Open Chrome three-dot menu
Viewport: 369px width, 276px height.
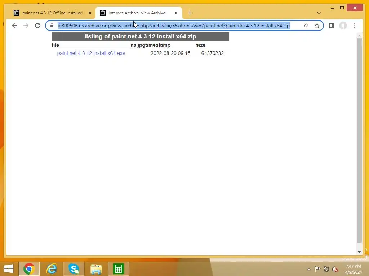[x=355, y=26]
